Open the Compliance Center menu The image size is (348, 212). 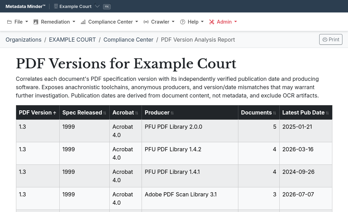[109, 22]
